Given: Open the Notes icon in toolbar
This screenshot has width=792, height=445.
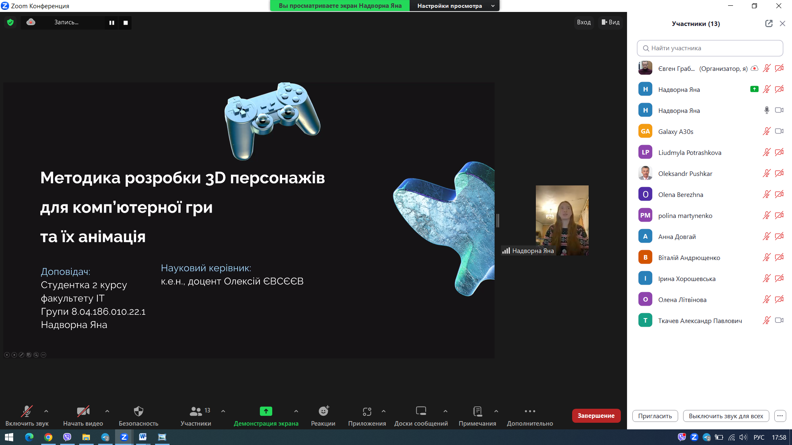Looking at the screenshot, I should (x=477, y=411).
